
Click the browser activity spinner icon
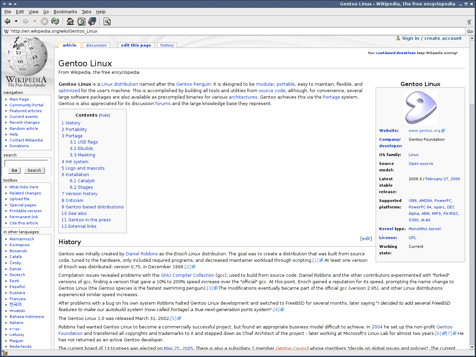pos(469,22)
